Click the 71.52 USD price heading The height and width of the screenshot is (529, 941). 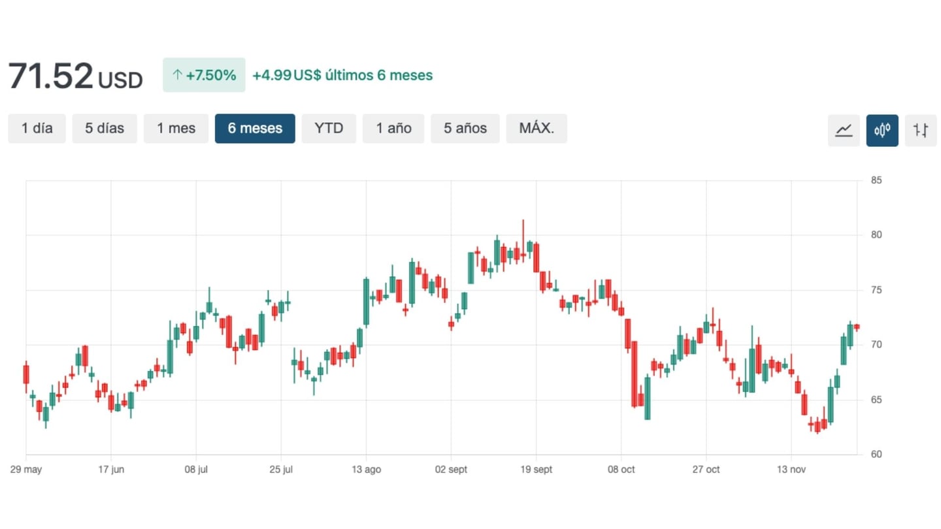point(75,76)
